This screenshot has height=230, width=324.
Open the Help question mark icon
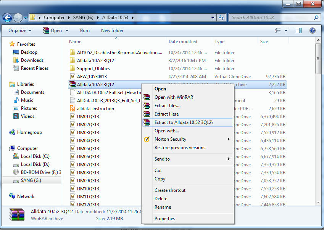(x=313, y=31)
